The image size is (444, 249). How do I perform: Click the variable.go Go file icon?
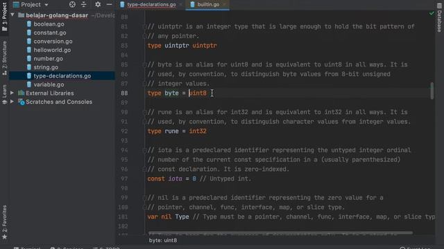[29, 84]
